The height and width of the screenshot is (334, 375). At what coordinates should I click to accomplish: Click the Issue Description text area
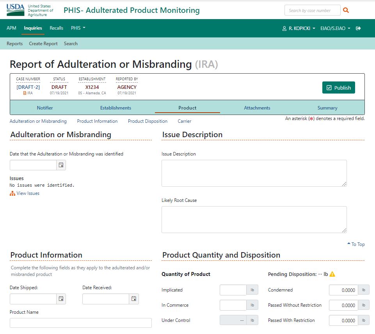pos(254,173)
